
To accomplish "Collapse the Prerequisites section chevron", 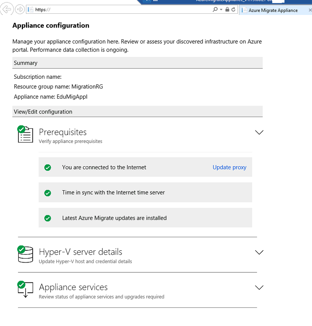I will 259,132.
